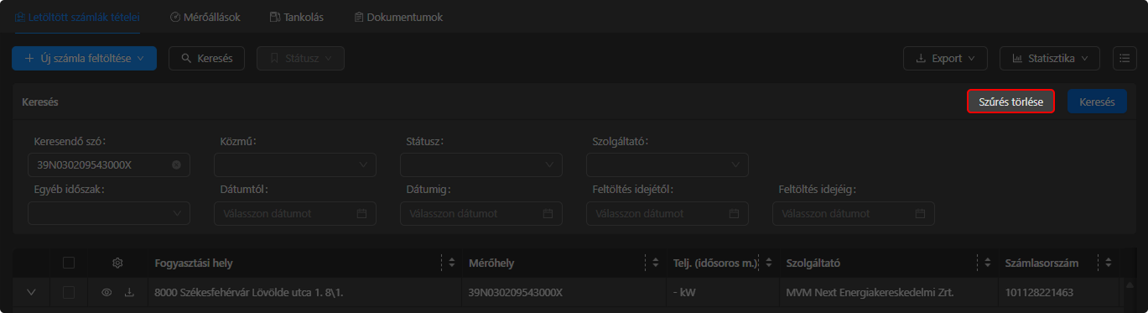Click the Keresendő szó input field
The width and height of the screenshot is (1148, 313).
pyautogui.click(x=109, y=165)
